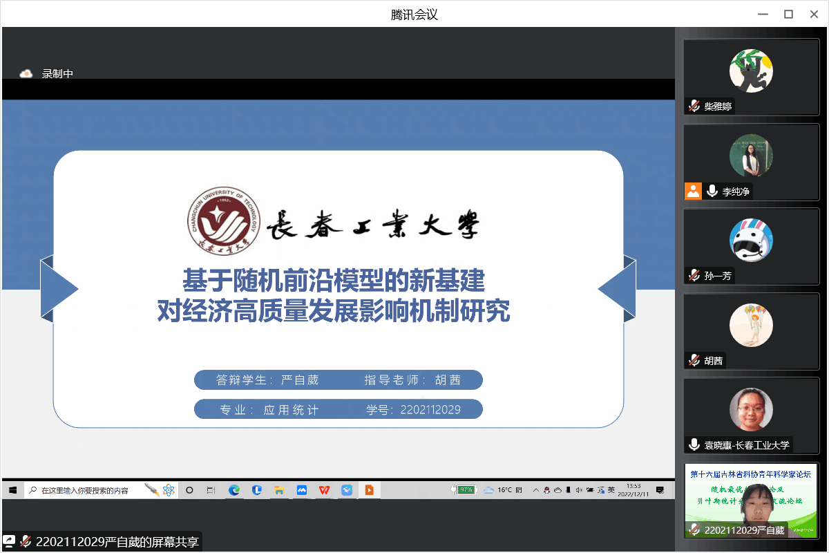Open File Explorer in the shared taskbar
The height and width of the screenshot is (553, 829).
(279, 490)
